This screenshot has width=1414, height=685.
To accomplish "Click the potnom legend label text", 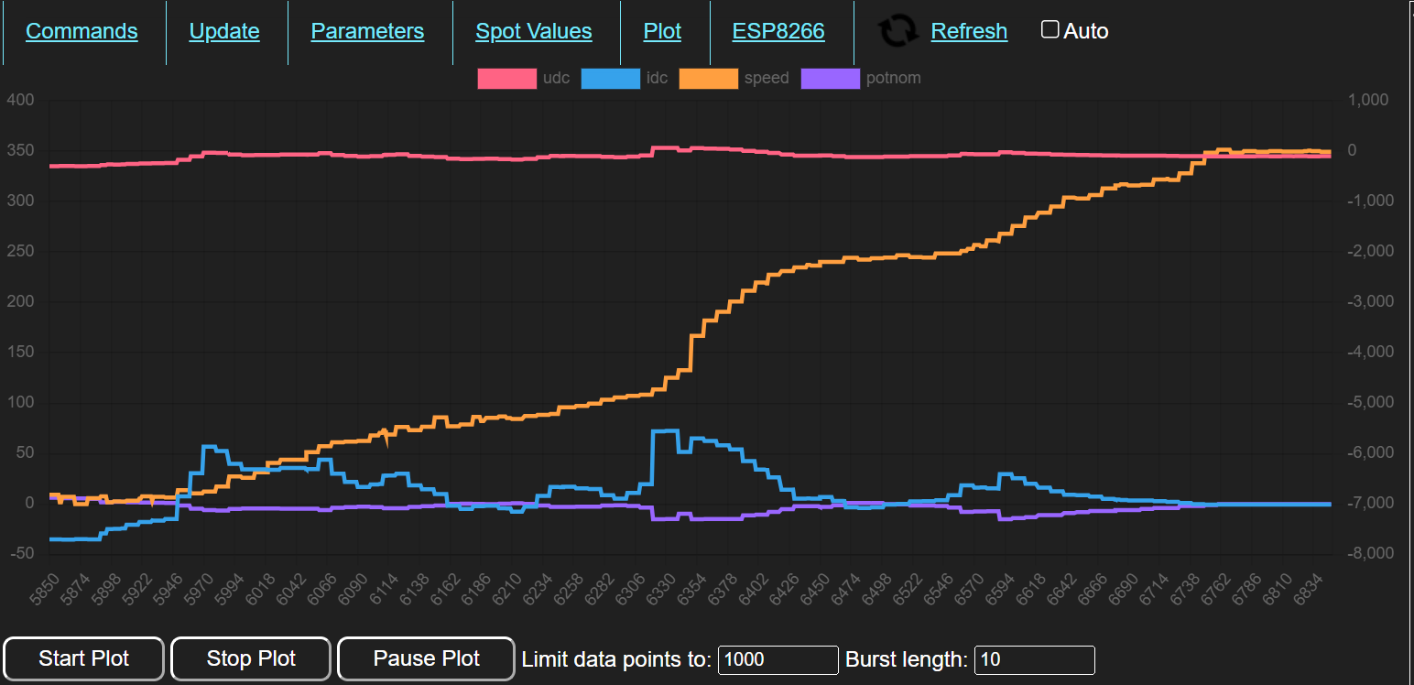I will point(893,79).
